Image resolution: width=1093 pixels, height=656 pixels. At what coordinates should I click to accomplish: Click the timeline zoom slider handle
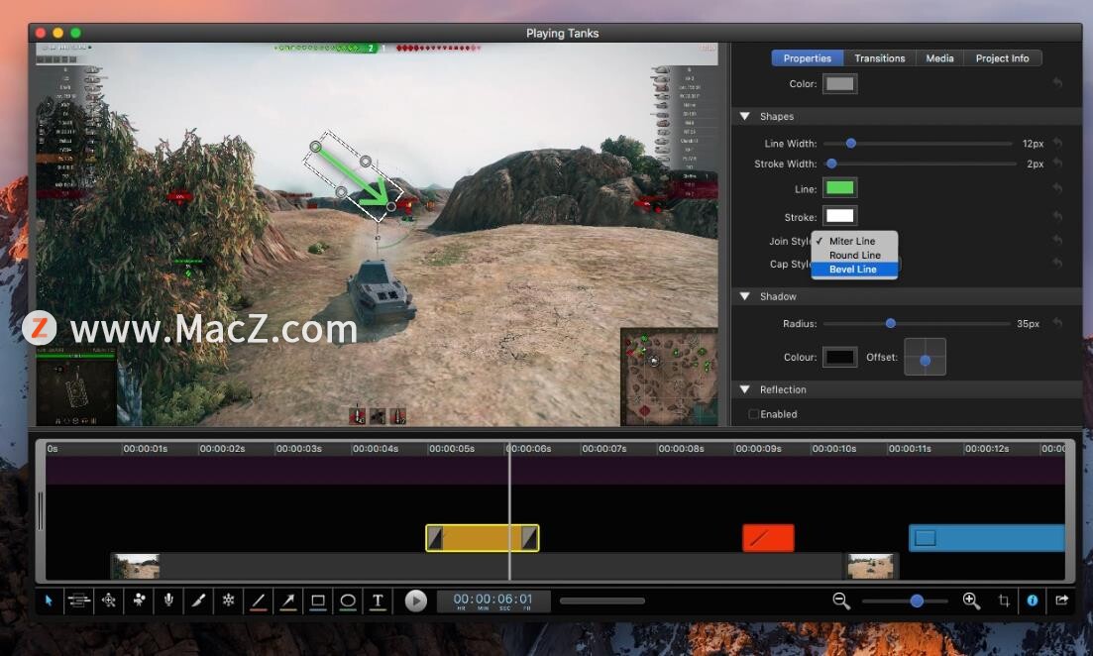pos(917,601)
